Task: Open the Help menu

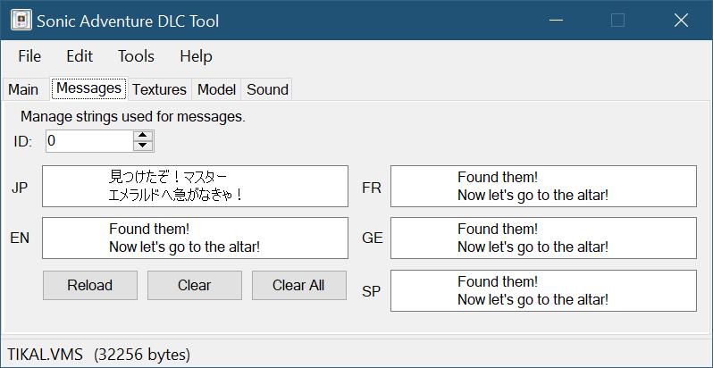Action: 196,56
